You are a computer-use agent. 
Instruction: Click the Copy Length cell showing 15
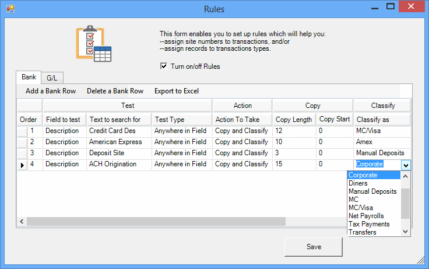pyautogui.click(x=294, y=165)
